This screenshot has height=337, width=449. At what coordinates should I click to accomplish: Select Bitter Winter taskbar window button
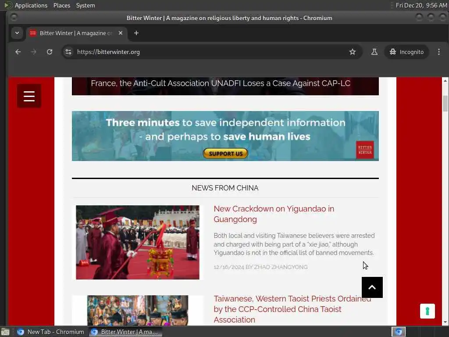125,332
